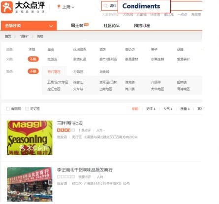
Task: Tick the 有团购 checkbox
Action: coord(8,109)
